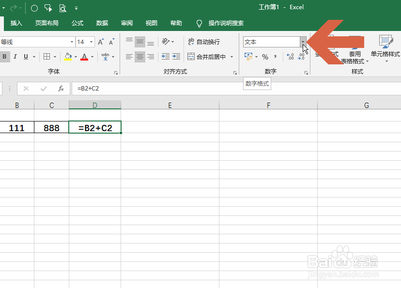Select column F header
This screenshot has height=288, width=401.
pos(268,106)
